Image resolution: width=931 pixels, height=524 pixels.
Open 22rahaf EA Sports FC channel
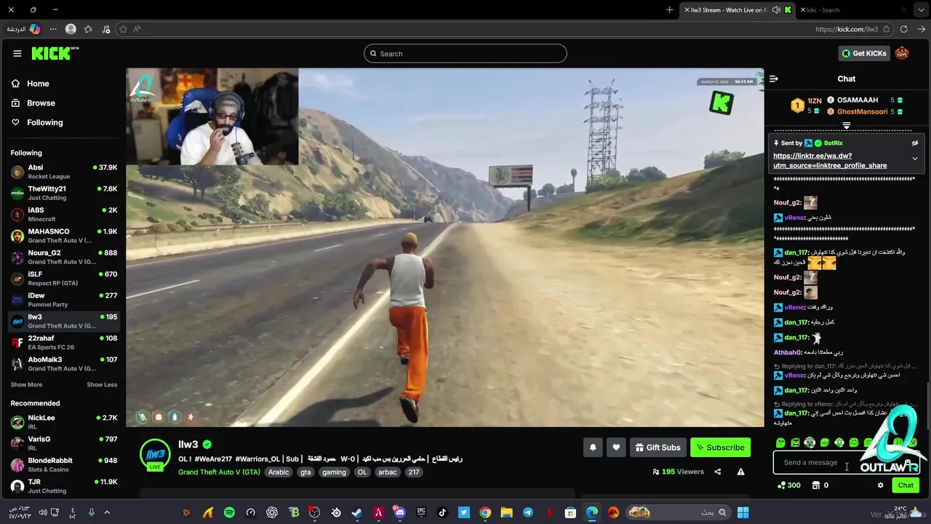coord(63,342)
